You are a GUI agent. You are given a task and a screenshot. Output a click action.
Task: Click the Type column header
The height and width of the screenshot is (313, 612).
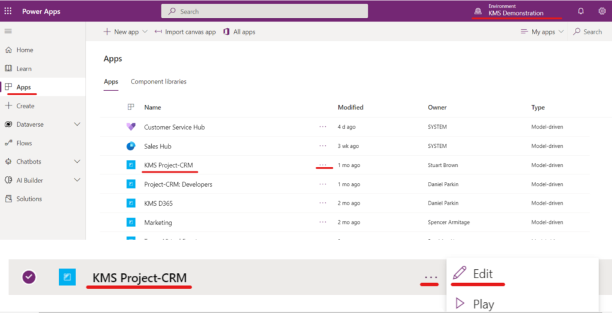tap(538, 108)
